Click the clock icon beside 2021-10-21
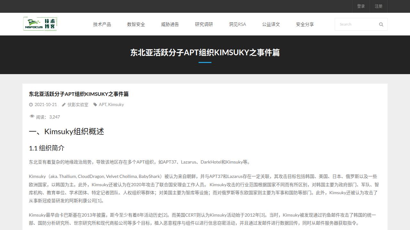Screen dimensions: 410x230 31,104
